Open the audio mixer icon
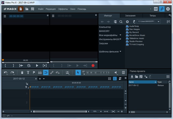 tap(124, 72)
